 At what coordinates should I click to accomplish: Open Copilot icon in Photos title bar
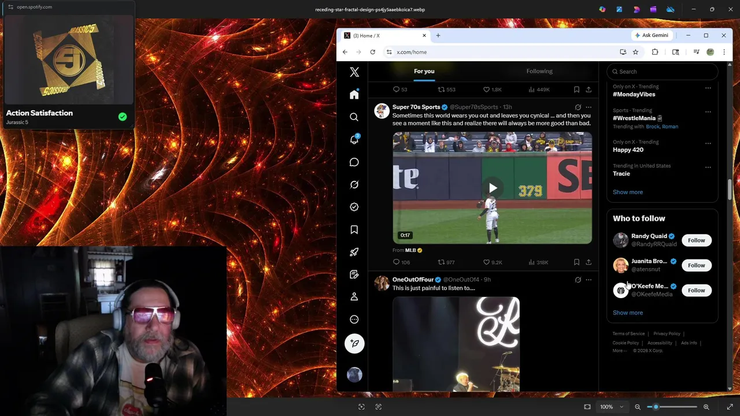[x=602, y=9]
